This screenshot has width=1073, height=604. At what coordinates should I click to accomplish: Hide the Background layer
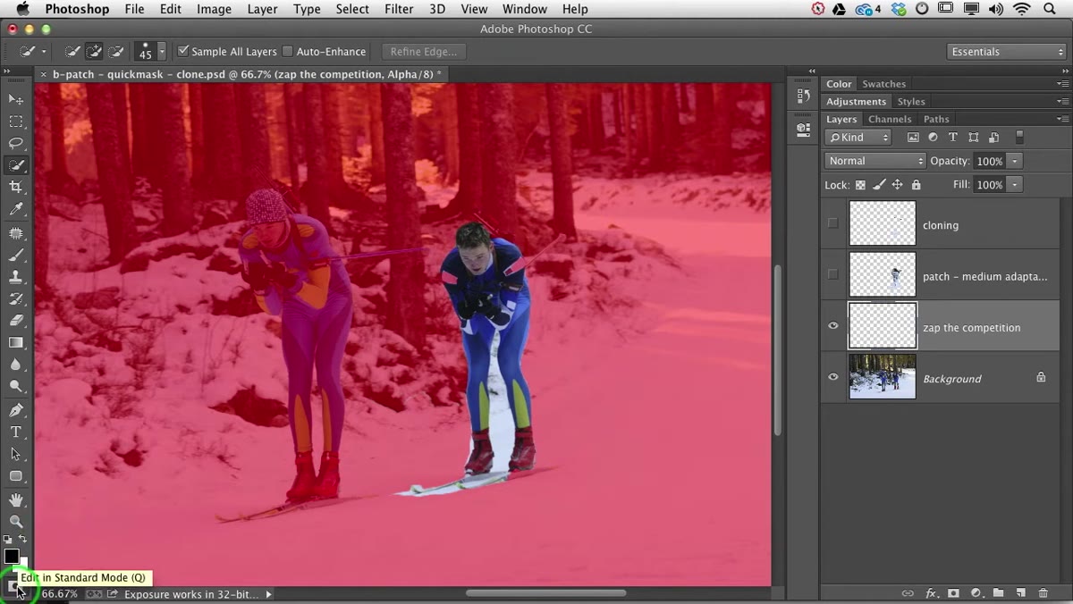[832, 377]
